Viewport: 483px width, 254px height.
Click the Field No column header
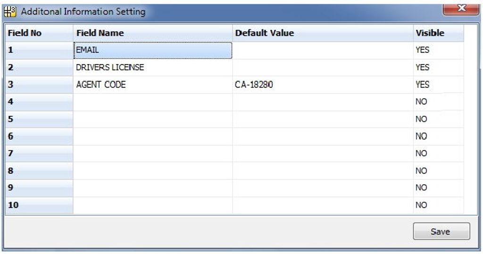[x=39, y=33]
